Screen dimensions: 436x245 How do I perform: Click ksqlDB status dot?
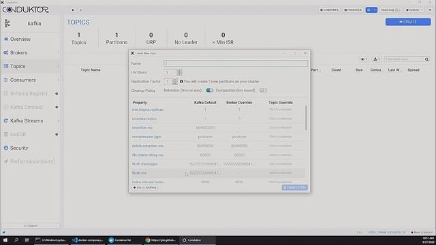click(57, 135)
